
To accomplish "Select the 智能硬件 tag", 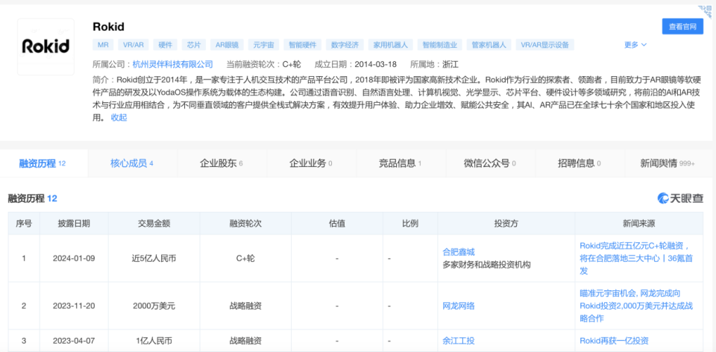I will coord(302,45).
